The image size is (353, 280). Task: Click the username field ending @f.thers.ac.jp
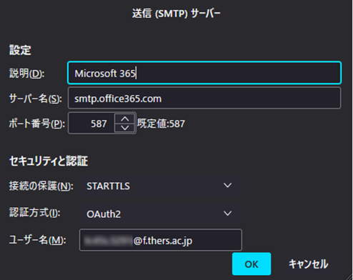click(161, 240)
